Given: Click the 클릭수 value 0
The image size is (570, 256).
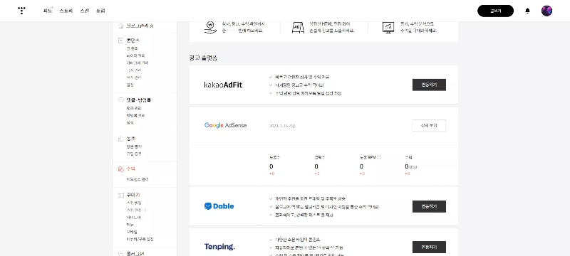Looking at the screenshot, I should point(316,166).
